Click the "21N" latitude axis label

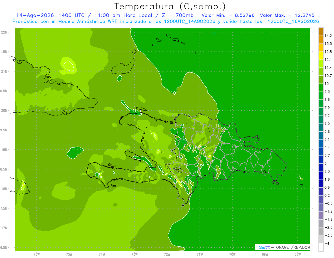(4, 72)
